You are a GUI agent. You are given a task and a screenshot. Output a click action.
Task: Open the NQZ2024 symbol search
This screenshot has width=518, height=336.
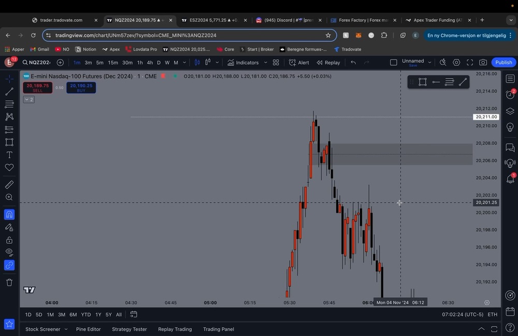coord(36,62)
